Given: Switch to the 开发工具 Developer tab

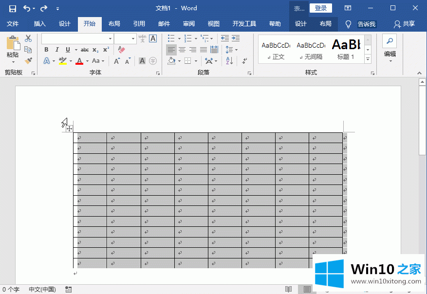Looking at the screenshot, I should click(x=244, y=24).
